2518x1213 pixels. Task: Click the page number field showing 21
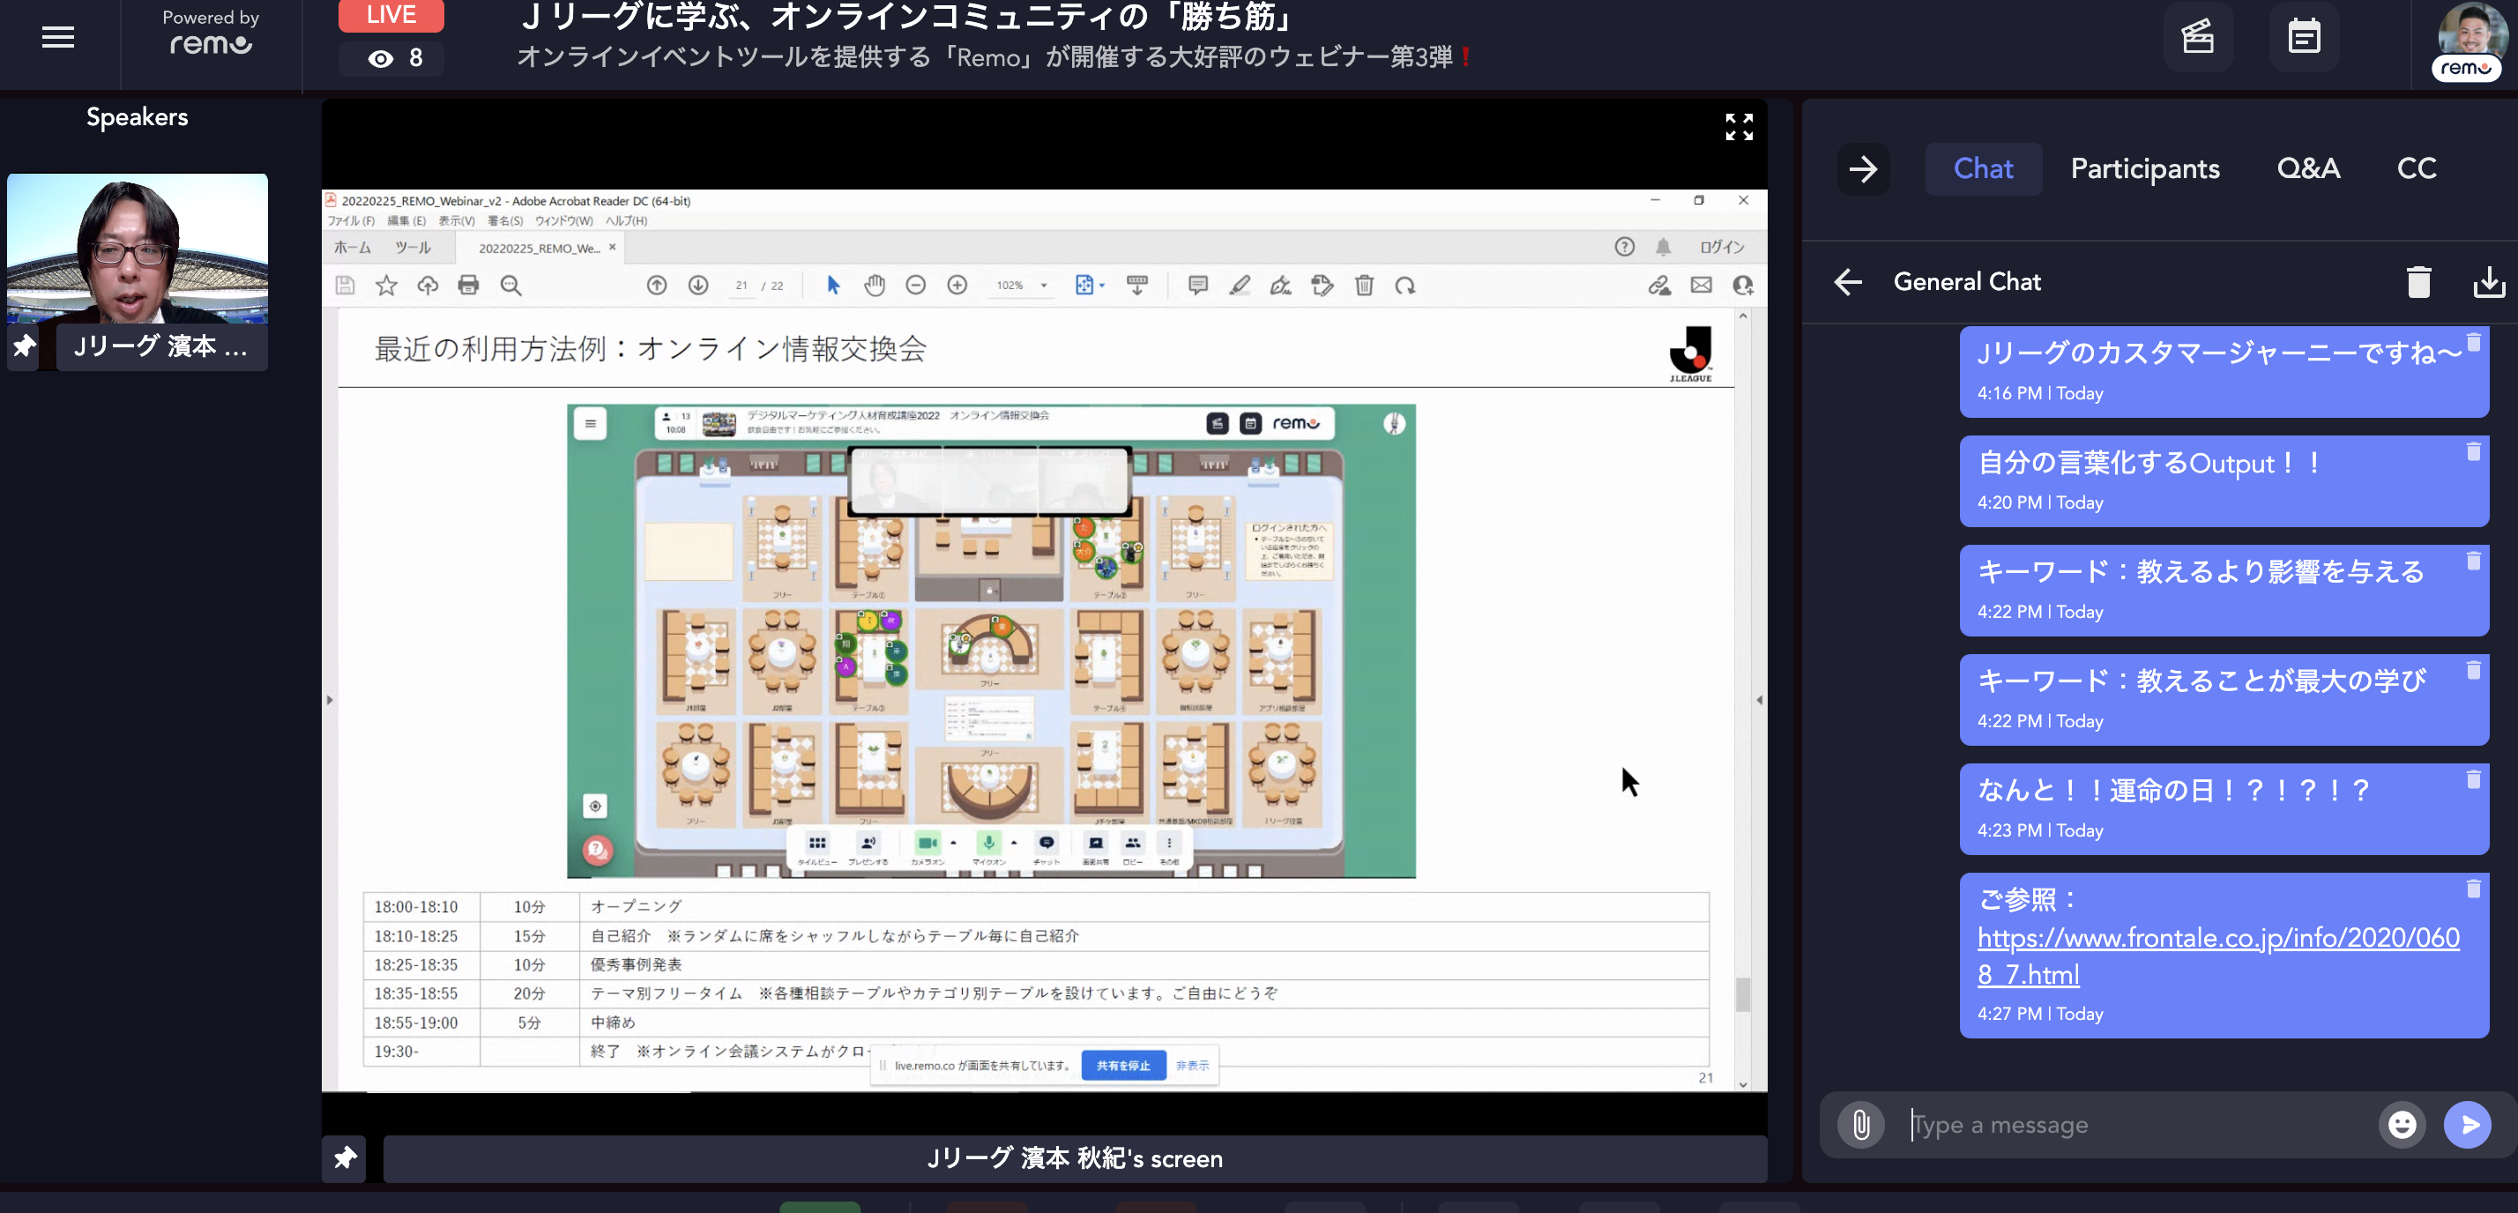click(x=742, y=286)
